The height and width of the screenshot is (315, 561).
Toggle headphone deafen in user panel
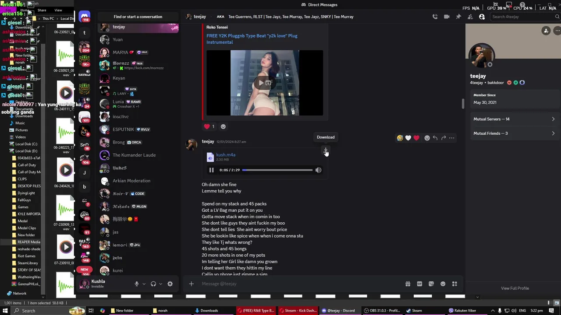pyautogui.click(x=153, y=284)
